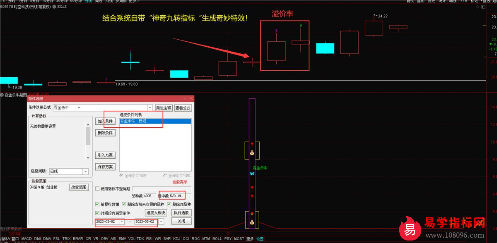497x243 pixels.
Task: Click the 计算参数 scrollbar thumb
Action: click(x=88, y=136)
